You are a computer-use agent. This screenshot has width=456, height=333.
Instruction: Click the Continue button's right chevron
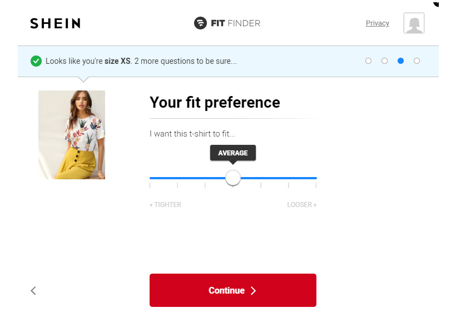click(x=253, y=290)
